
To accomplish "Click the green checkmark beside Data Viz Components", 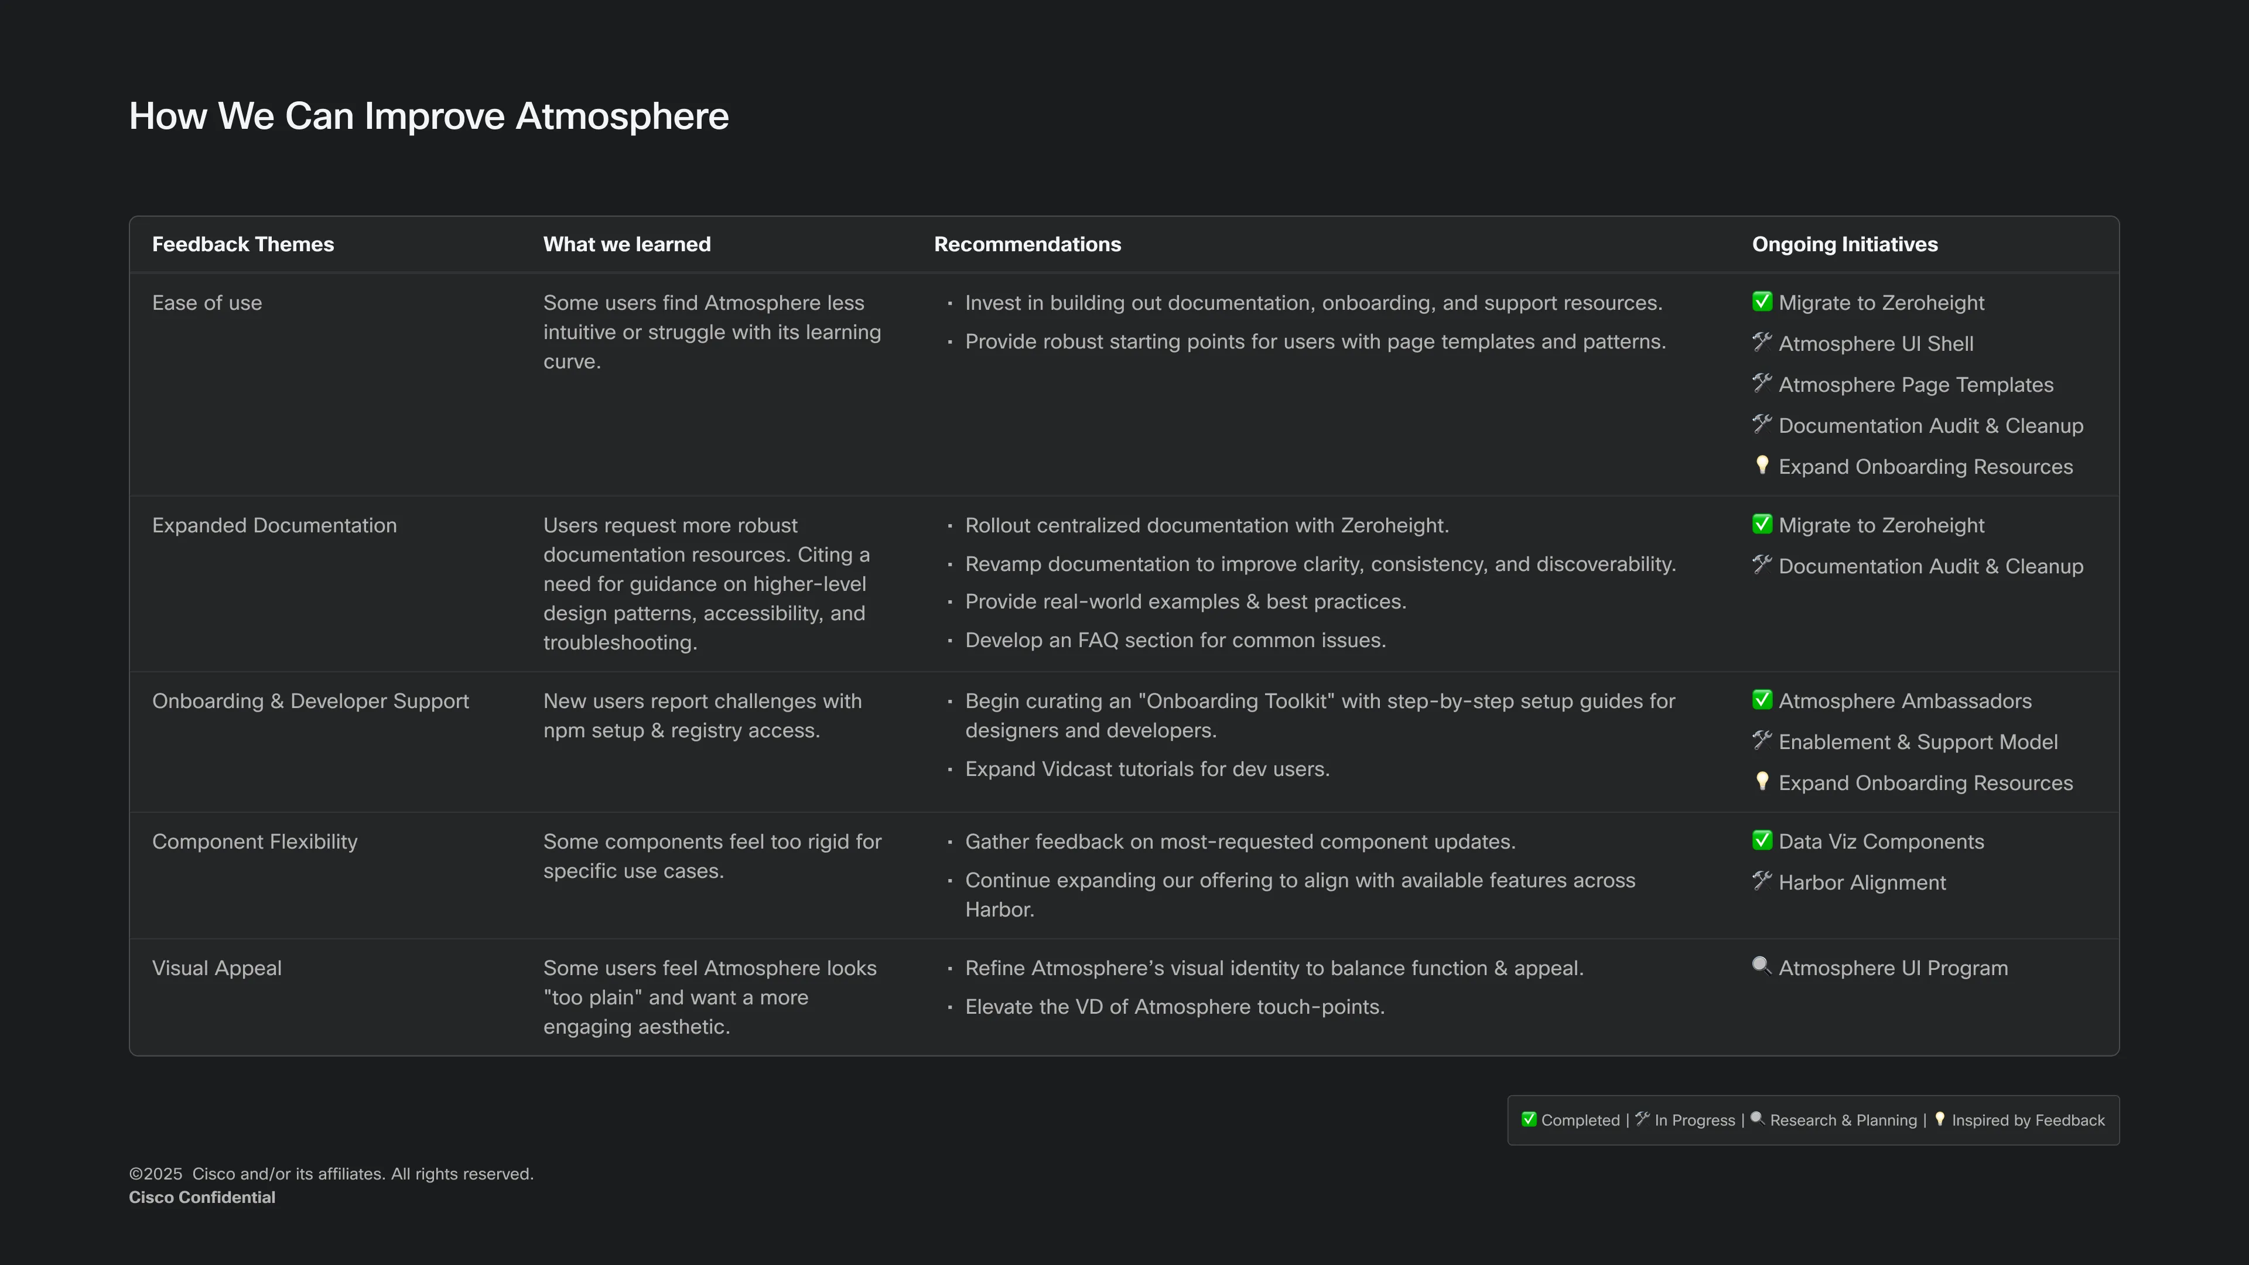I will point(1762,840).
